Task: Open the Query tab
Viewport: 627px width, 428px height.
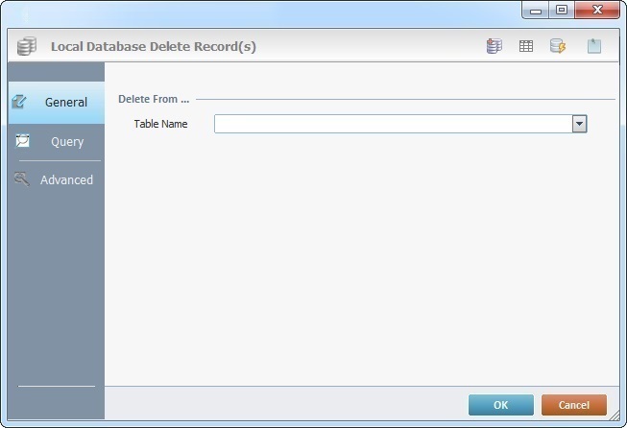Action: click(x=67, y=142)
